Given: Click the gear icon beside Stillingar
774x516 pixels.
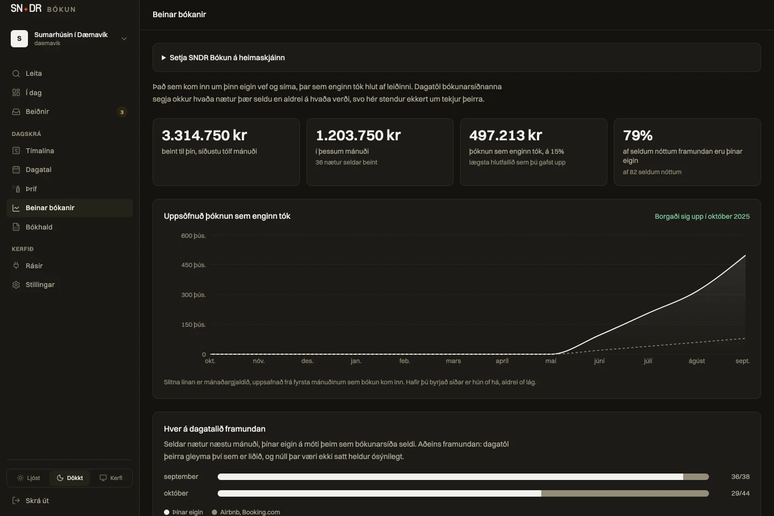Looking at the screenshot, I should pos(16,285).
